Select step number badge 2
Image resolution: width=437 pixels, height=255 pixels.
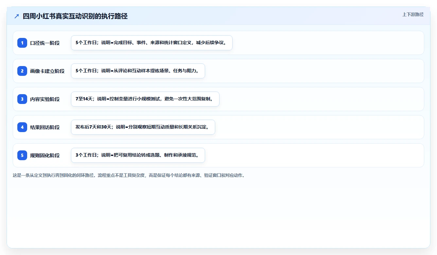[x=22, y=71]
